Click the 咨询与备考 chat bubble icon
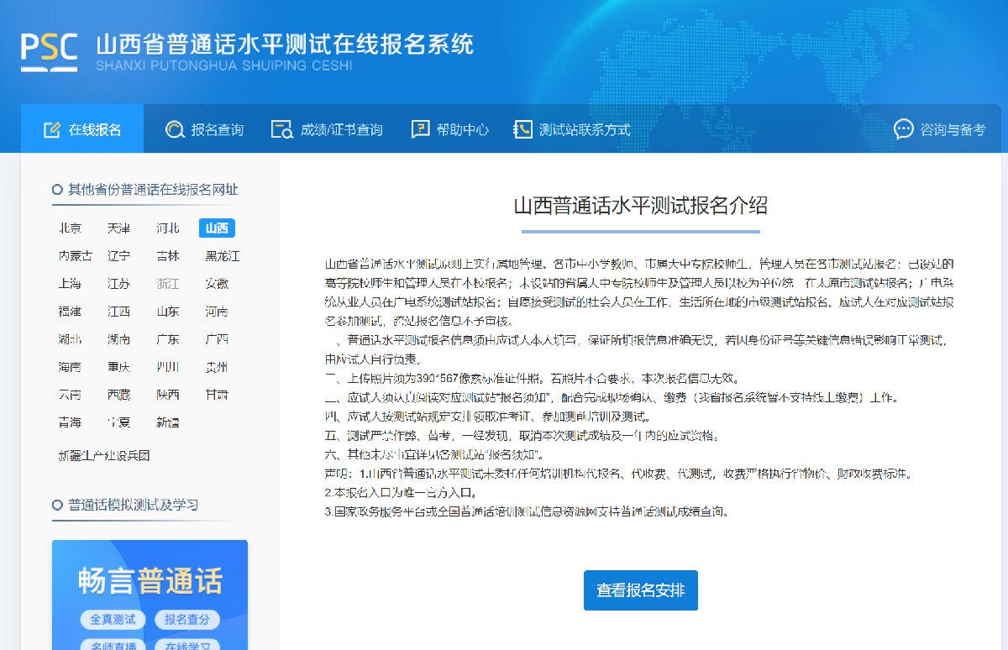The width and height of the screenshot is (1008, 650). (x=904, y=129)
